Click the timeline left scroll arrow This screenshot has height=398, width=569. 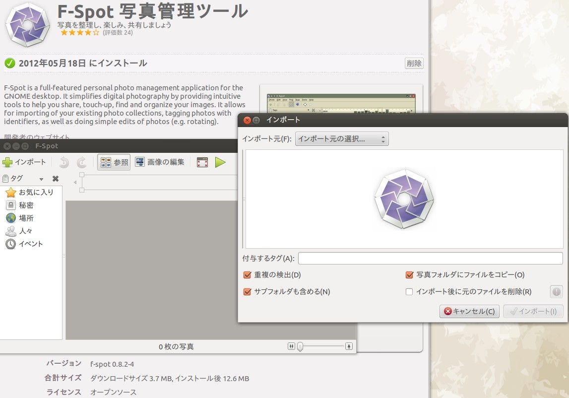75,182
